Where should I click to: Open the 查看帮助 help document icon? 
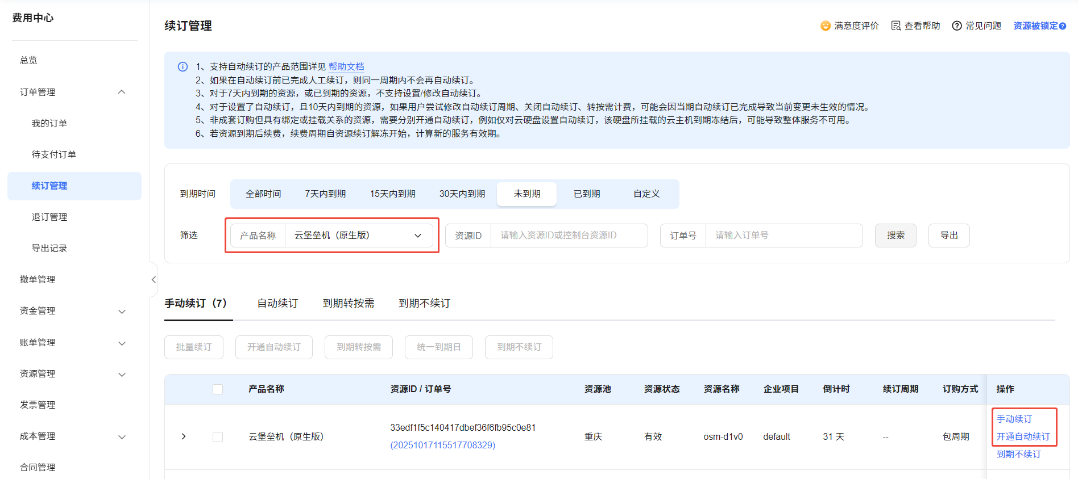coord(896,26)
